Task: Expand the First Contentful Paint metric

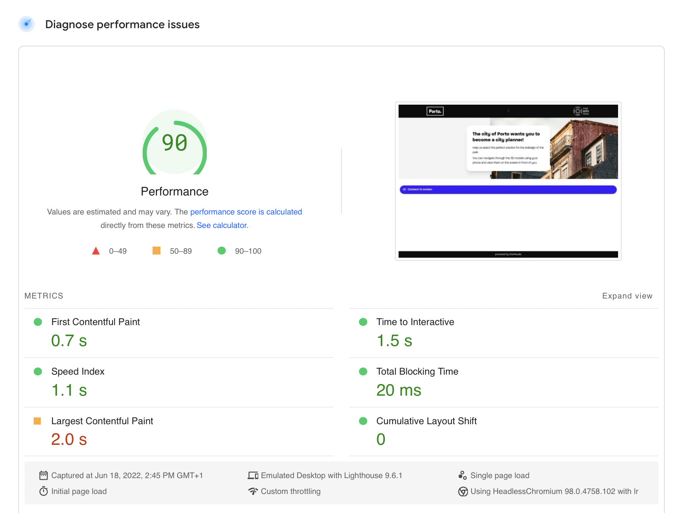Action: tap(95, 322)
